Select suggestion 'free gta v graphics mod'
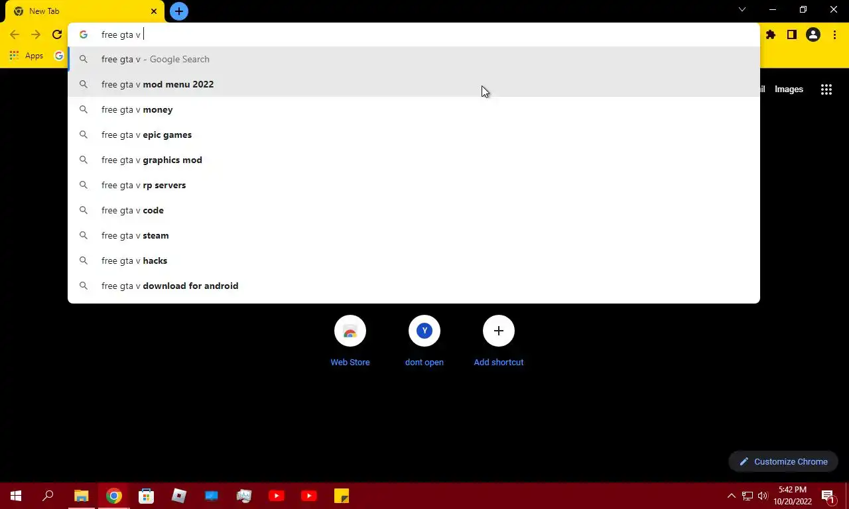This screenshot has width=849, height=509. (x=414, y=160)
